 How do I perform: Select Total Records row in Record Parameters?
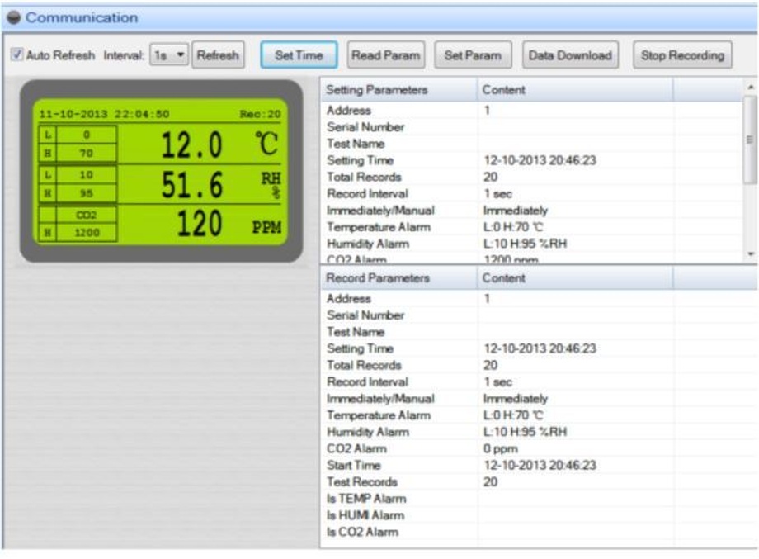[x=539, y=365]
